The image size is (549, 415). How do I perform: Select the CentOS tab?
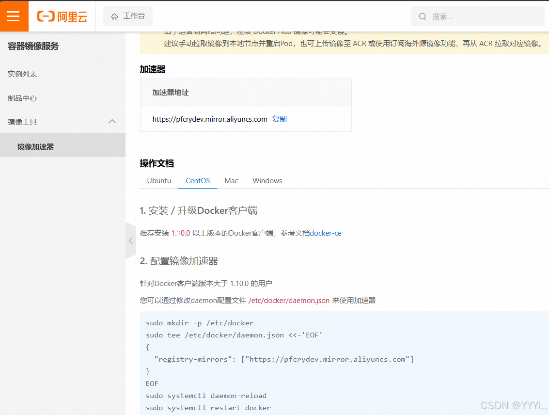(x=197, y=180)
